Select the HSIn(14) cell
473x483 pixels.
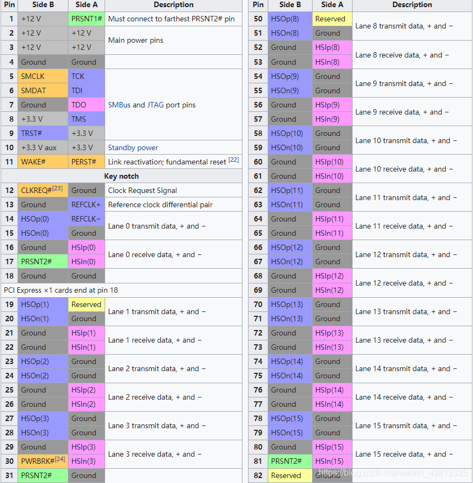coord(332,404)
